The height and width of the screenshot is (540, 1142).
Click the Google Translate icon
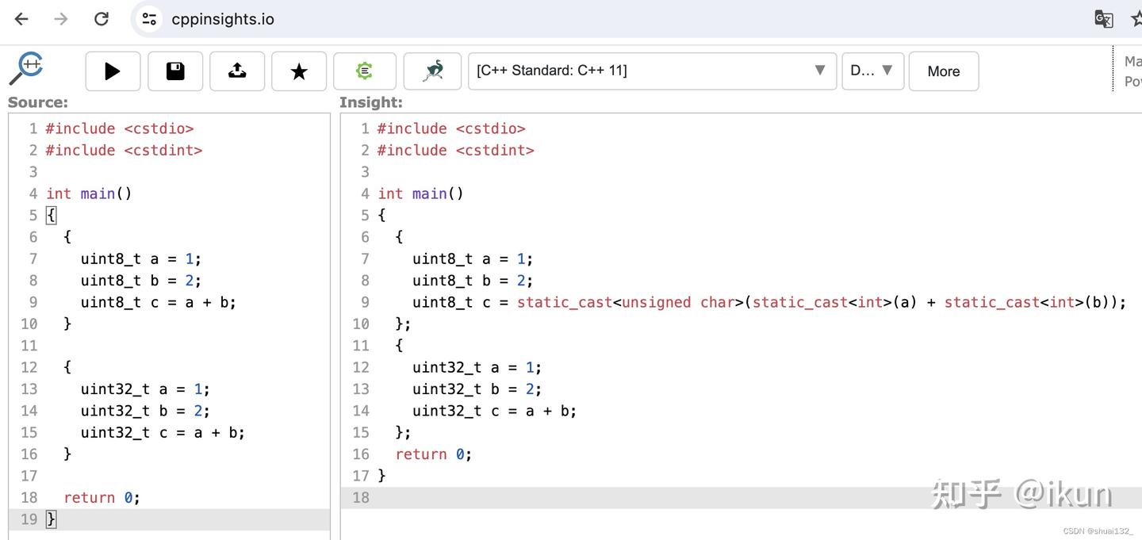pos(1103,19)
